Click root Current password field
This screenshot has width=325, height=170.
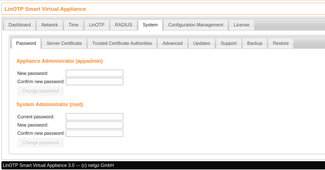[x=95, y=117]
